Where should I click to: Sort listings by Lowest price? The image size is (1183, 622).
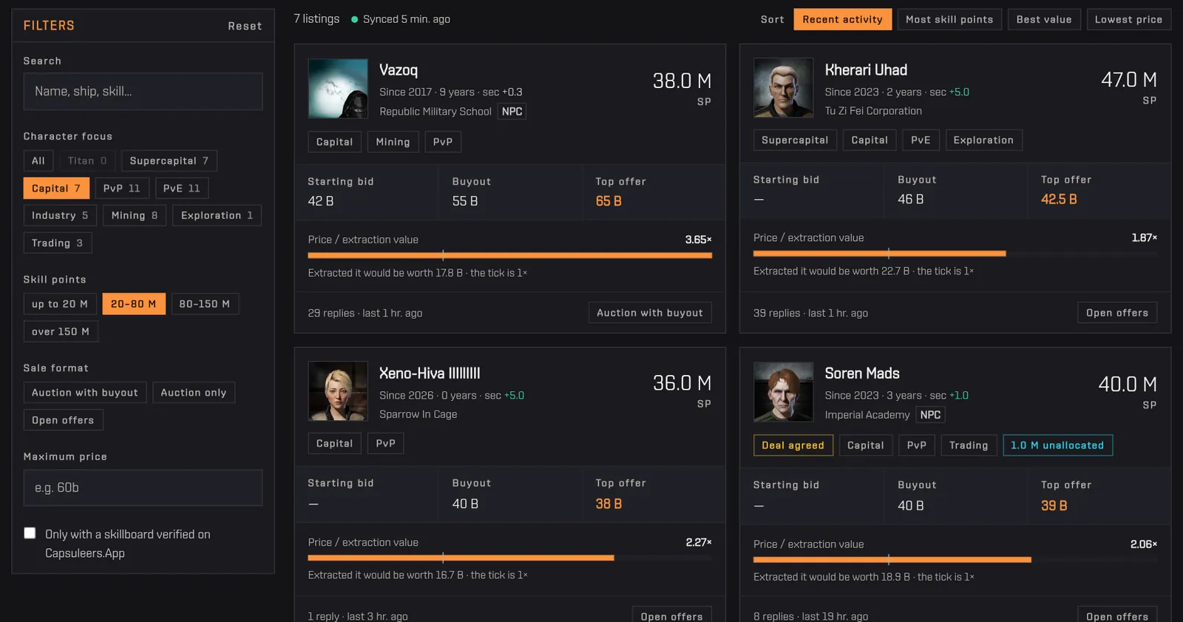(1129, 19)
